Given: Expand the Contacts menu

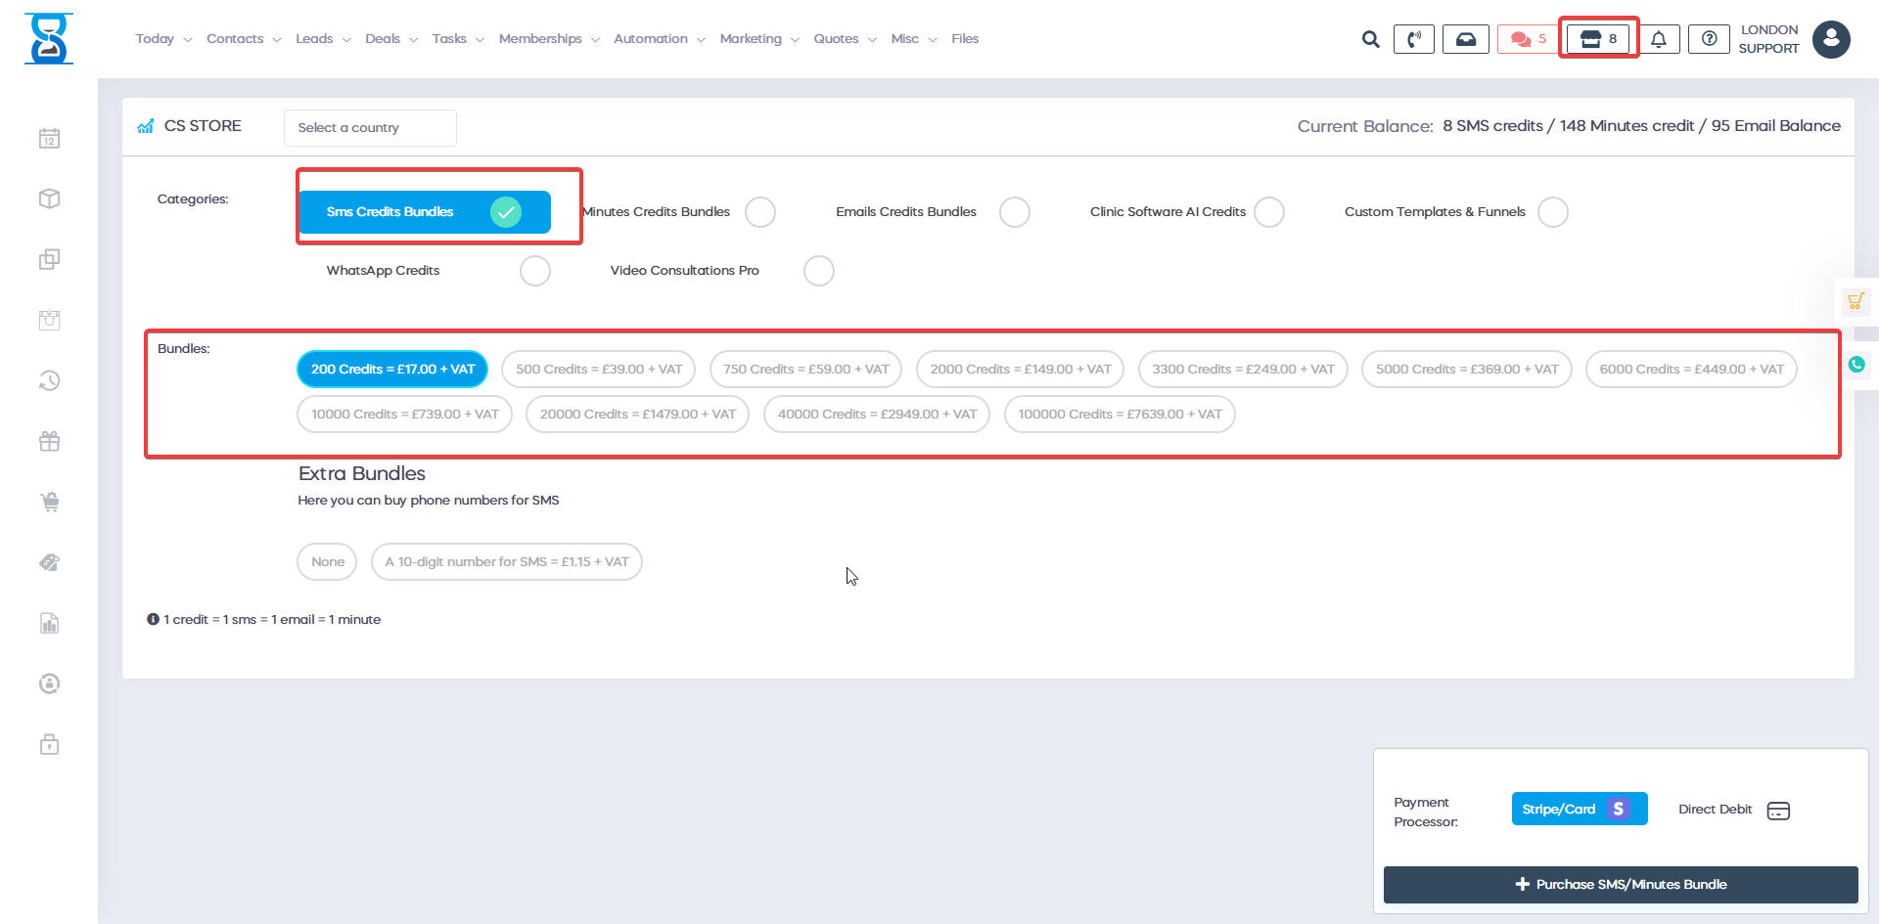Looking at the screenshot, I should (x=243, y=39).
